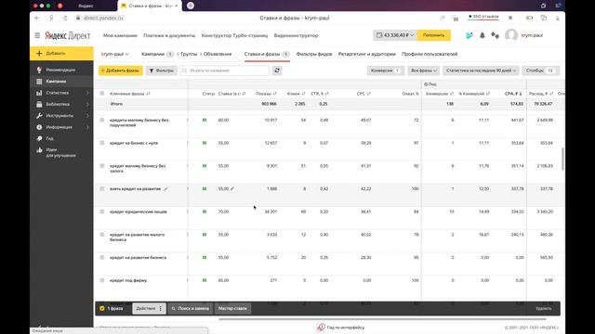Switch to the Фильтры фидов tab

pyautogui.click(x=314, y=54)
